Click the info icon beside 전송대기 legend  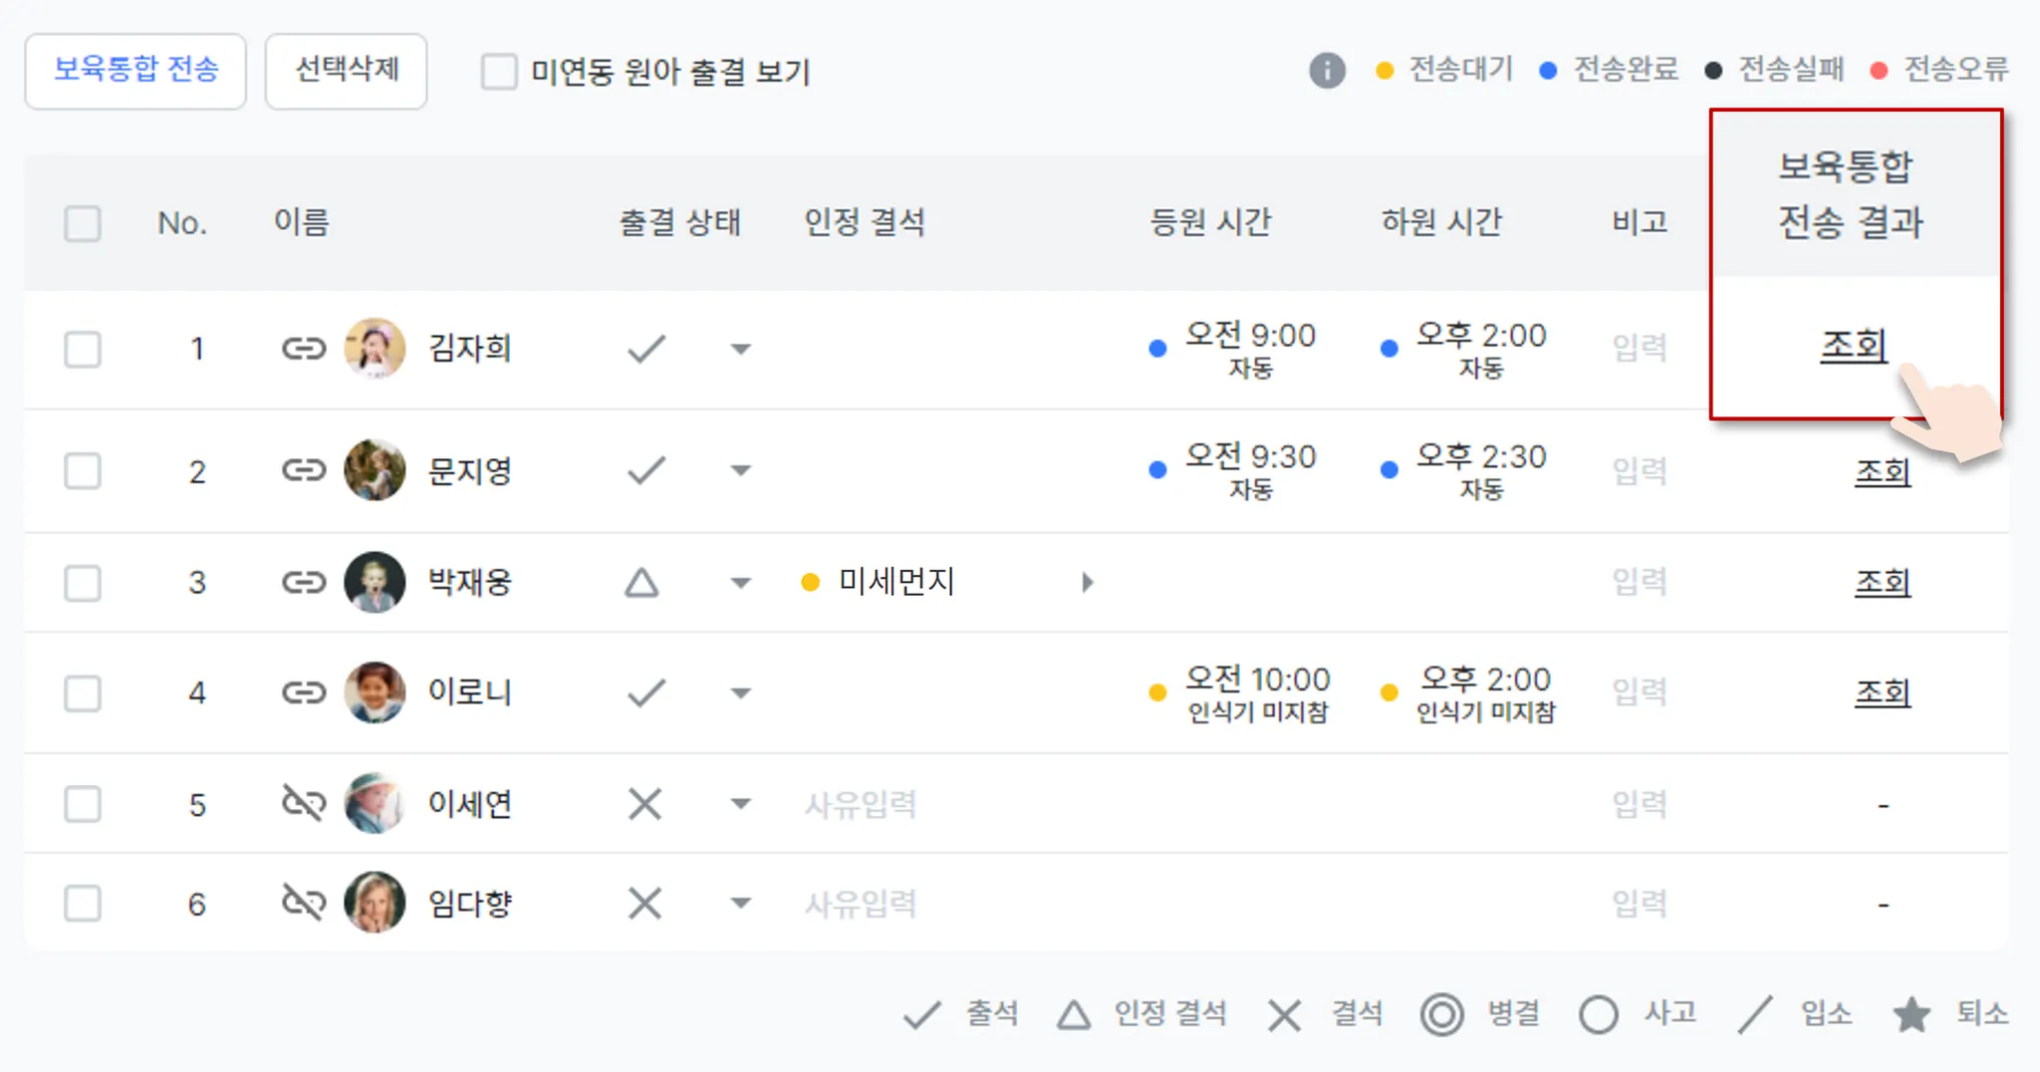click(1327, 71)
